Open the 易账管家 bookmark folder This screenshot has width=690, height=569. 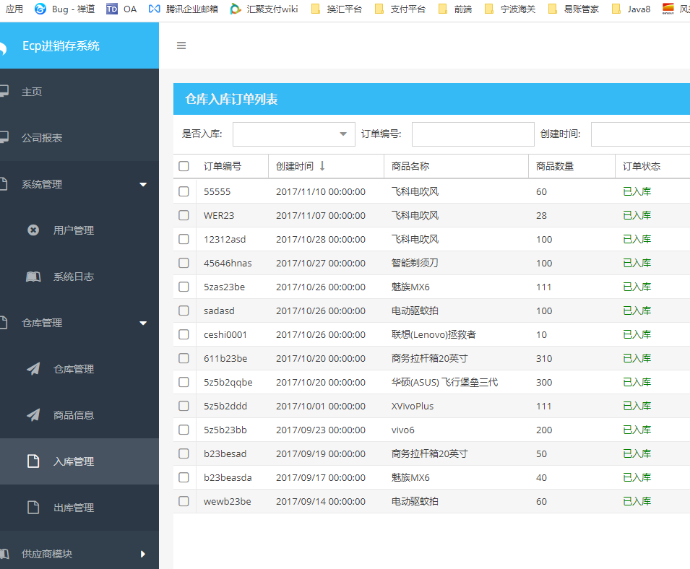click(574, 9)
